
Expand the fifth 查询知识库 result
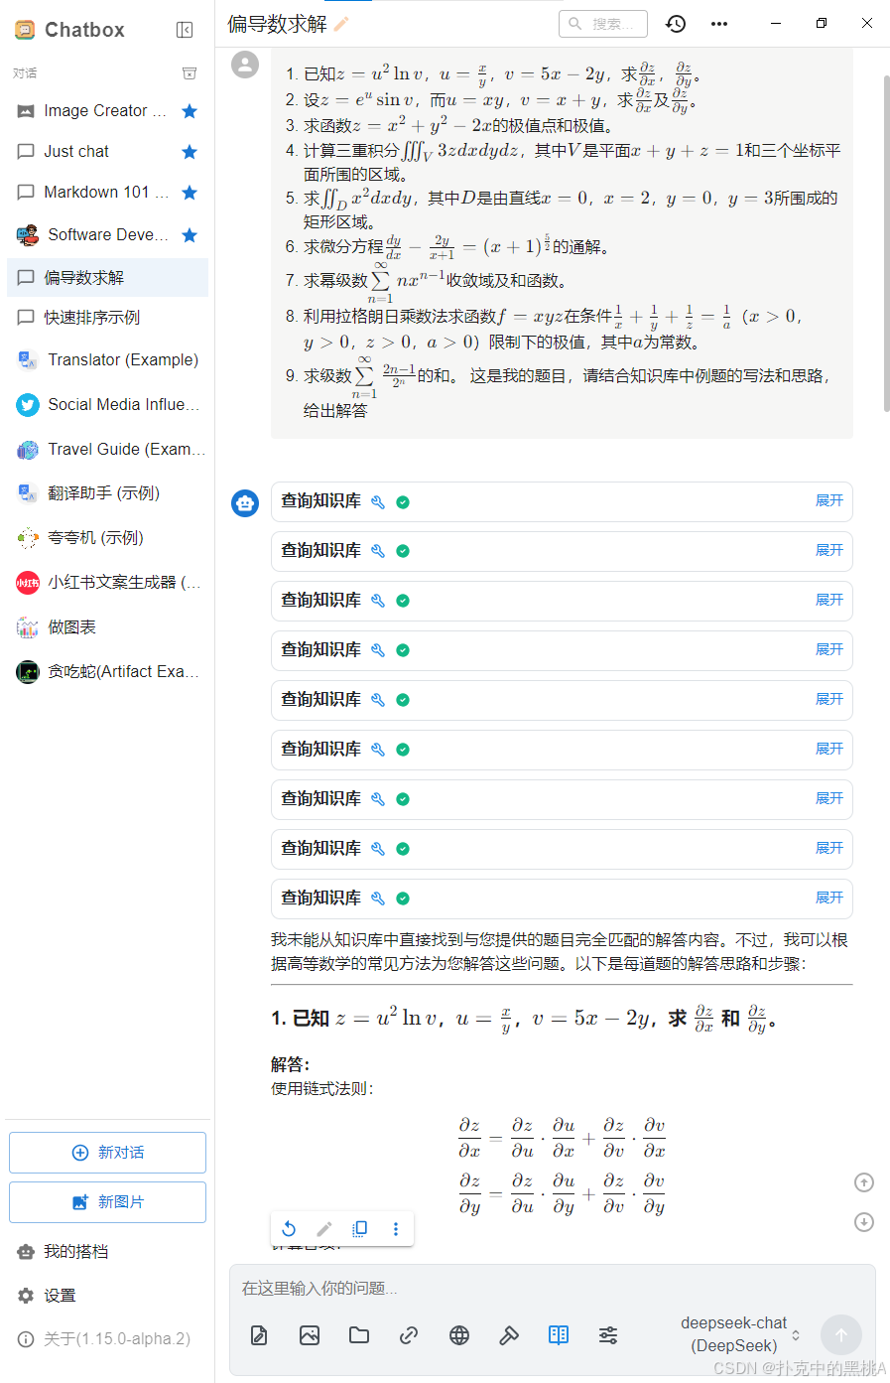coord(829,700)
